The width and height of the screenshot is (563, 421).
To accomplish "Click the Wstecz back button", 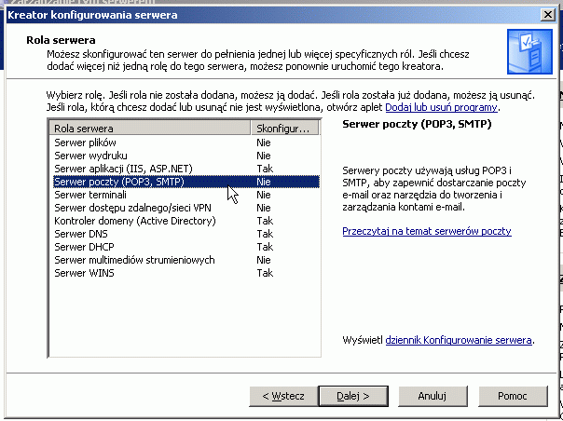I will pyautogui.click(x=283, y=396).
